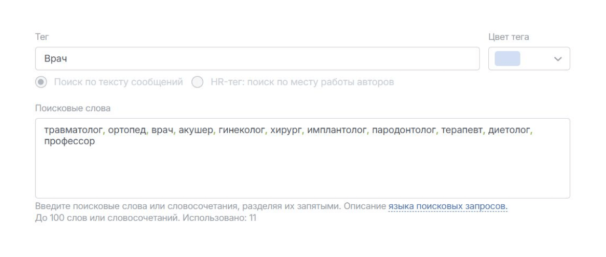Click the "Поисковые слова" field label
Screen dimensions: 606x257
(x=73, y=108)
